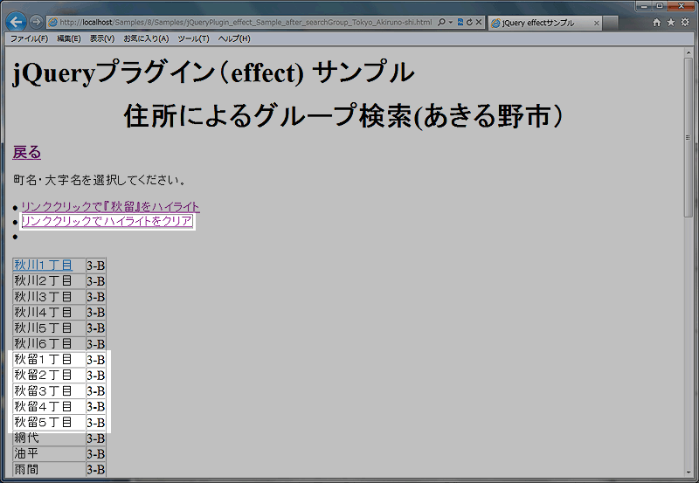Screen dimensions: 699x483
Task: Close the jQuery effectサンプル tab
Action: click(596, 24)
